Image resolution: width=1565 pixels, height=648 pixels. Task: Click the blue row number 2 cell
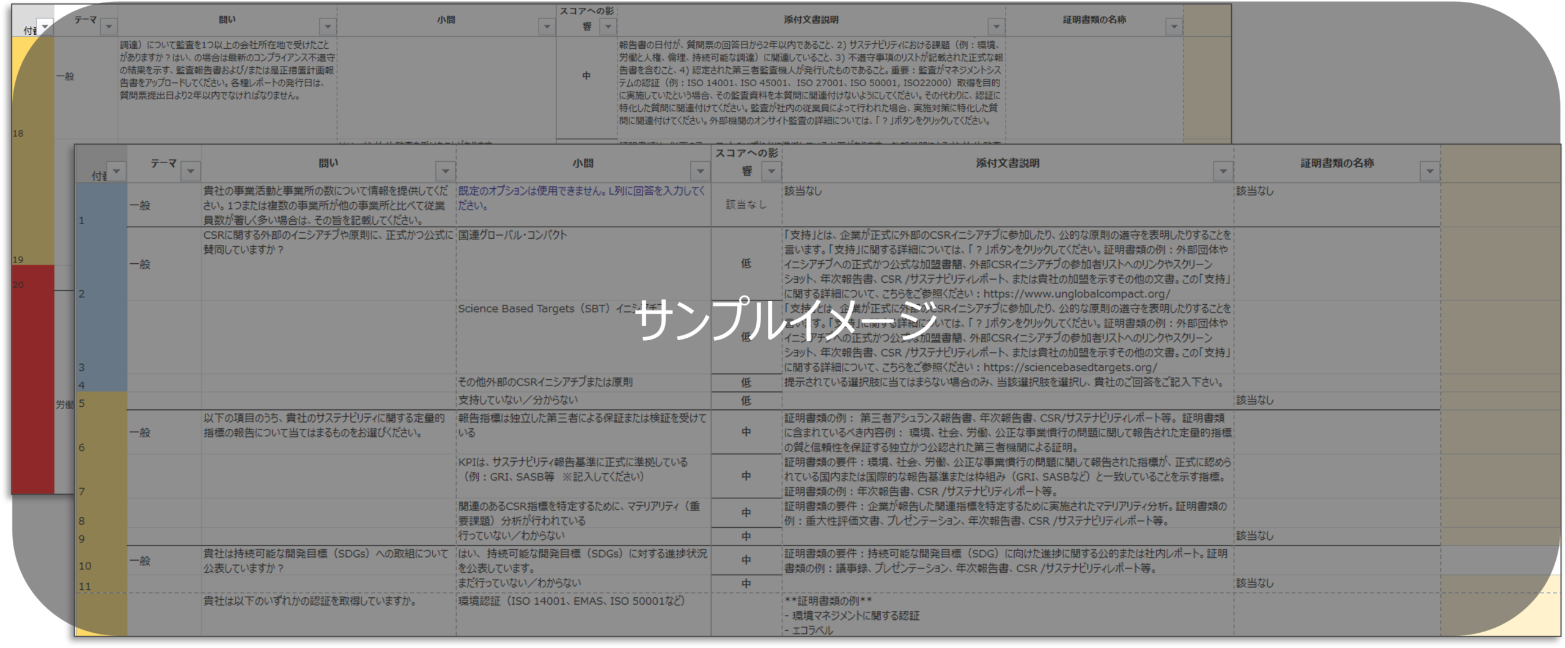pyautogui.click(x=101, y=264)
